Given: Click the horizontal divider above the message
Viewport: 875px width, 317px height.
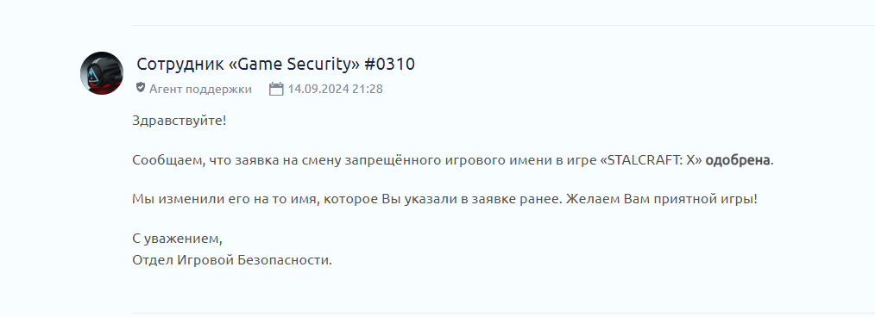Looking at the screenshot, I should click(x=503, y=25).
